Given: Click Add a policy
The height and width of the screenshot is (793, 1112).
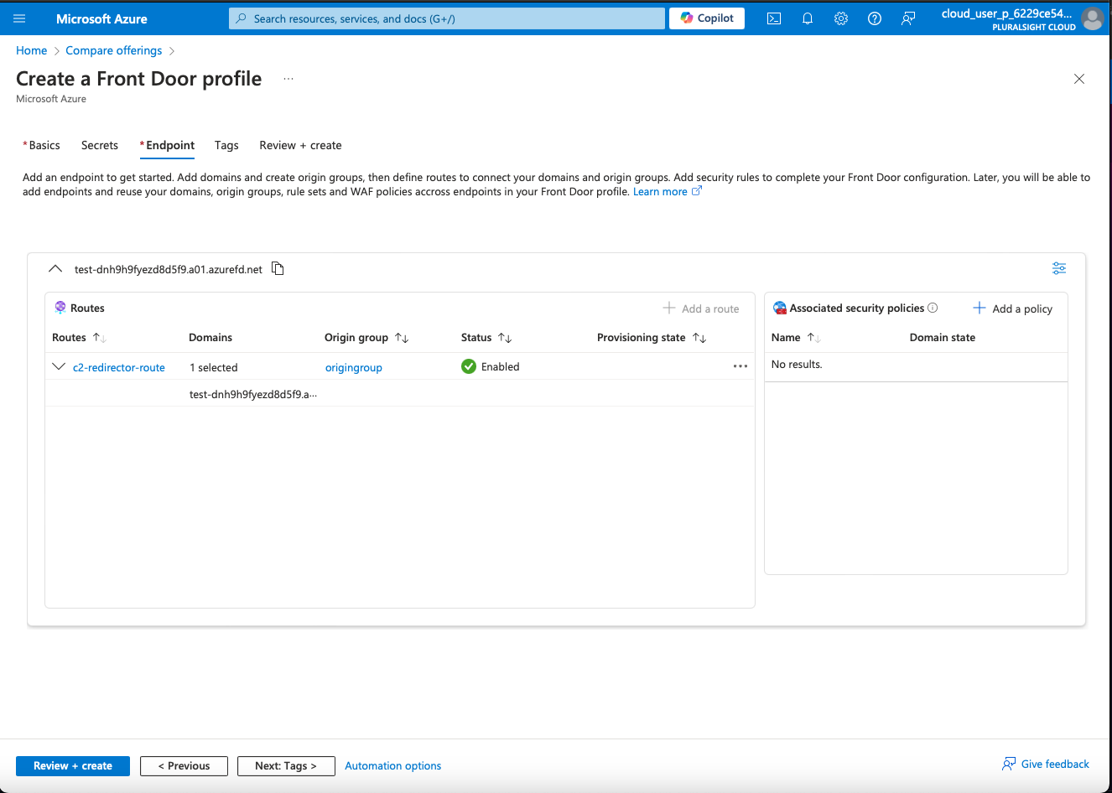Looking at the screenshot, I should [1012, 308].
